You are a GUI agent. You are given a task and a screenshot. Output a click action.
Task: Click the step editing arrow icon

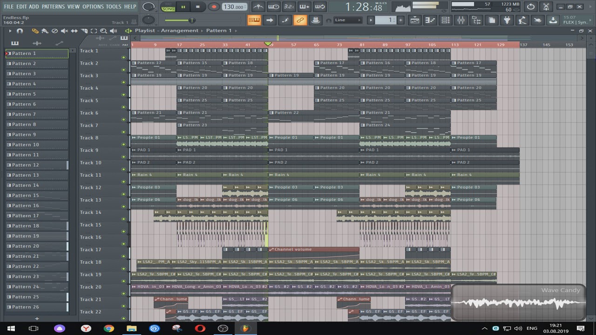coord(269,20)
